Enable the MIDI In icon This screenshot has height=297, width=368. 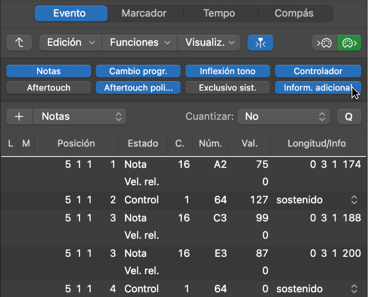click(323, 42)
